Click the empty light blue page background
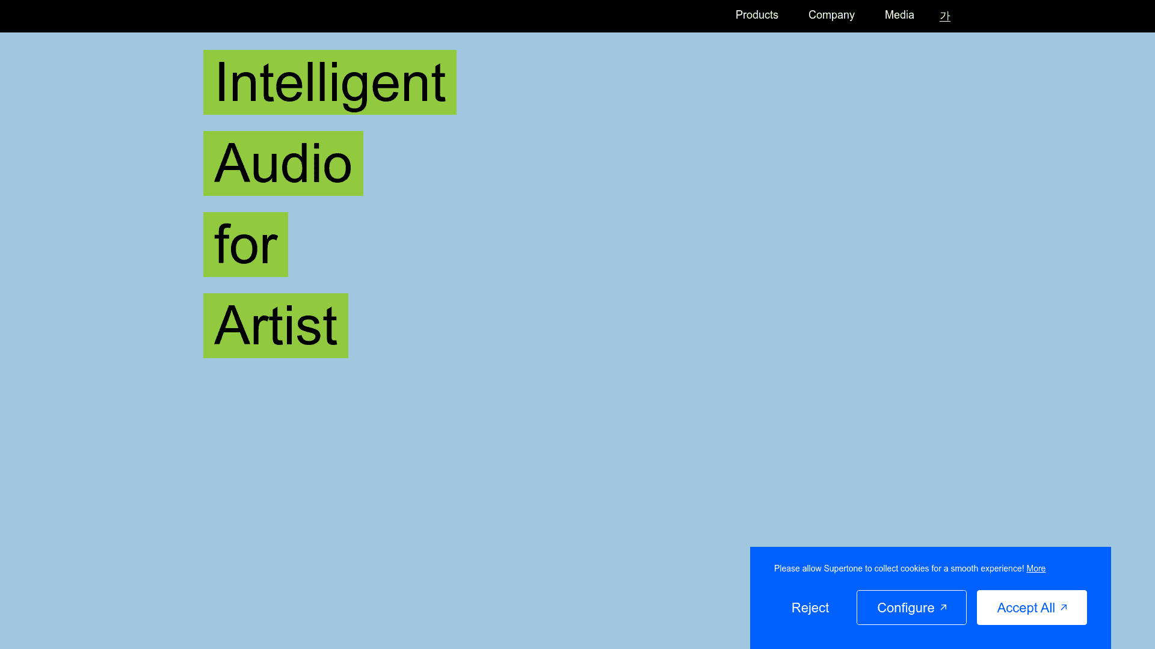1155x649 pixels. 662,300
